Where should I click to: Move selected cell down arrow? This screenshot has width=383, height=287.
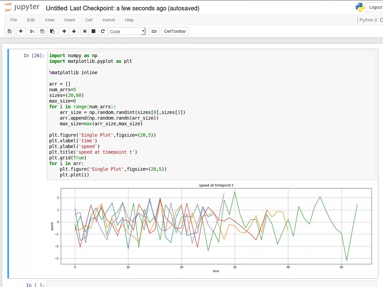tap(74, 31)
